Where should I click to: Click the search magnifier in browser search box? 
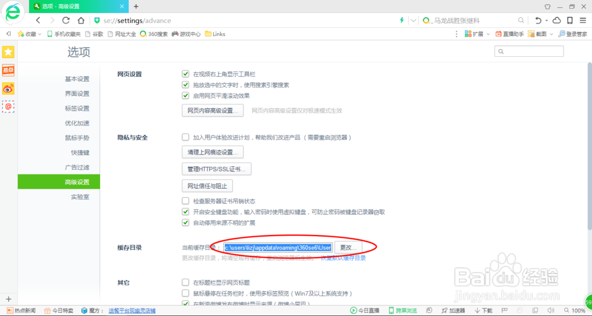tap(520, 20)
